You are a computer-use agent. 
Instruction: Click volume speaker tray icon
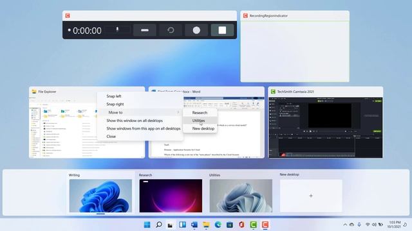(x=374, y=225)
